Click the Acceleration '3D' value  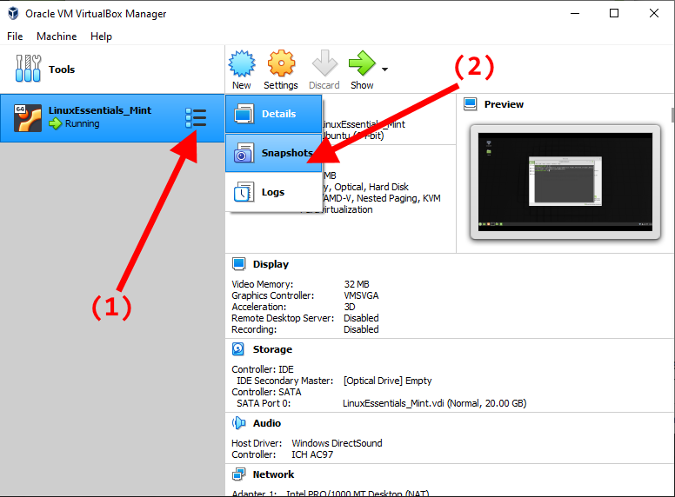click(x=350, y=307)
